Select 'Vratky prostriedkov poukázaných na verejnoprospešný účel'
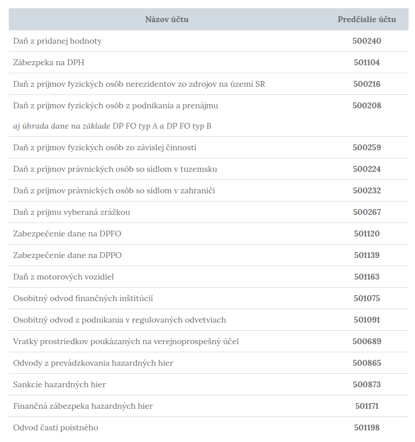The width and height of the screenshot is (415, 442). pos(126,341)
